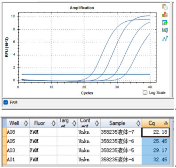The height and width of the screenshot is (168, 176).
Task: Click sample 358235液体-4 cell
Action: (121, 160)
